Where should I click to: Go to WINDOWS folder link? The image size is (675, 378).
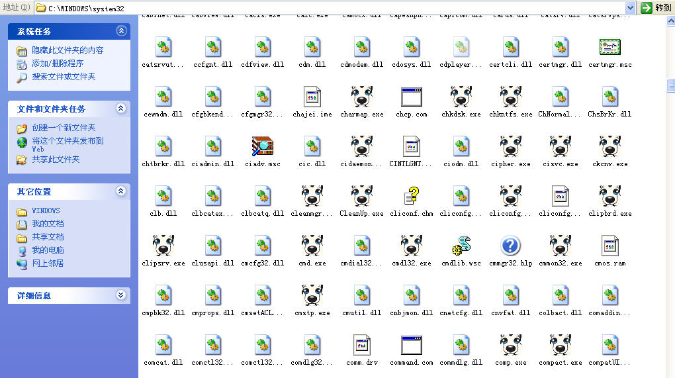pos(46,211)
